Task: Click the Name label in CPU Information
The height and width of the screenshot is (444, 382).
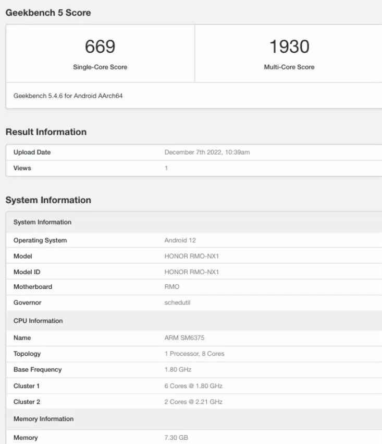Action: pos(22,338)
